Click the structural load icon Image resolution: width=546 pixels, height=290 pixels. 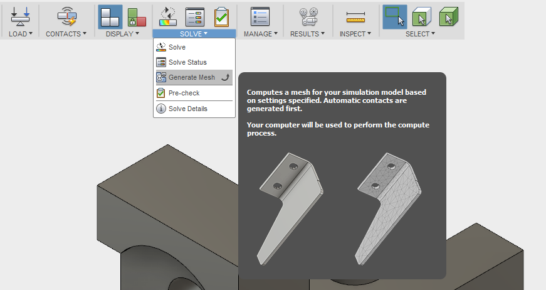(20, 16)
